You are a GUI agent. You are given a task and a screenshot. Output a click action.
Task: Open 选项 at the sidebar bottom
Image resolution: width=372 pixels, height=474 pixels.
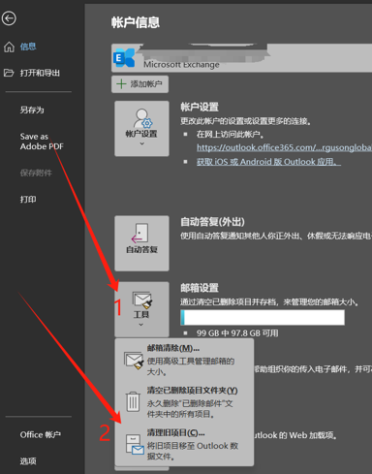[x=28, y=461]
